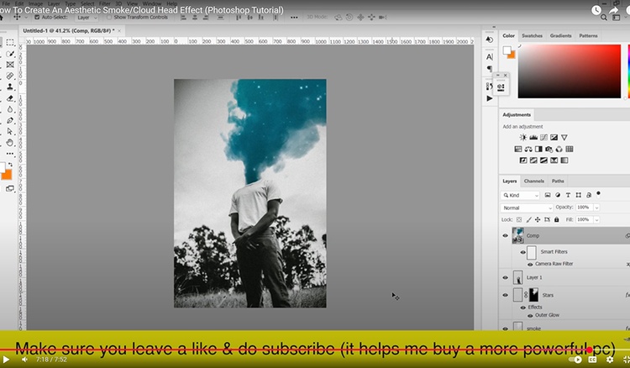
Task: Toggle the Auto-Select checkbox
Action: click(37, 18)
